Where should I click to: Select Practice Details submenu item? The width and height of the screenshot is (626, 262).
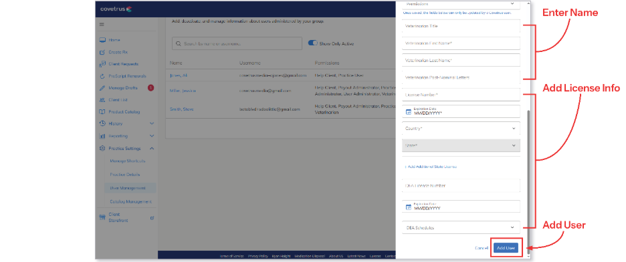(x=124, y=175)
